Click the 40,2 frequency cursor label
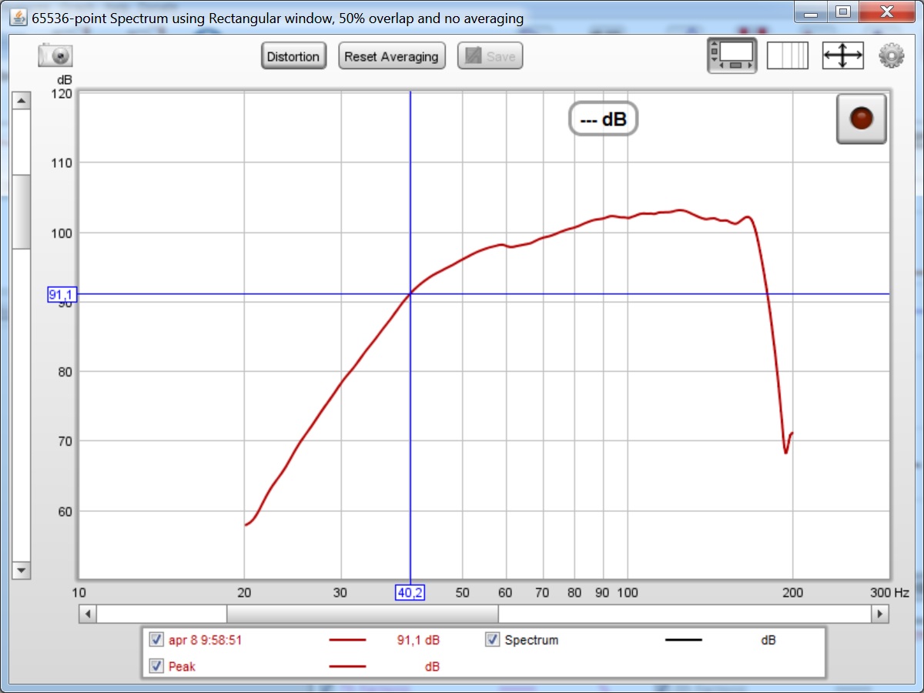The height and width of the screenshot is (693, 924). click(x=410, y=592)
